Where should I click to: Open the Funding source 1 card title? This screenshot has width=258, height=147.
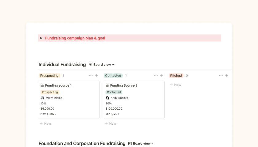pyautogui.click(x=58, y=85)
